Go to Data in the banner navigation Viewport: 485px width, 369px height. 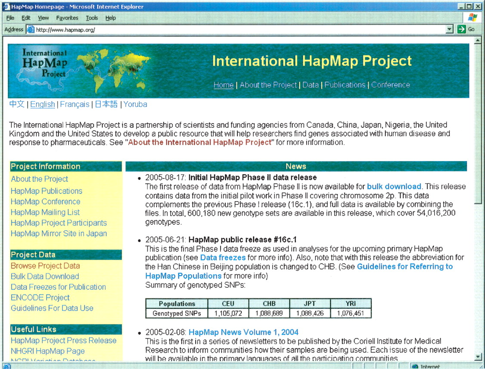click(310, 85)
